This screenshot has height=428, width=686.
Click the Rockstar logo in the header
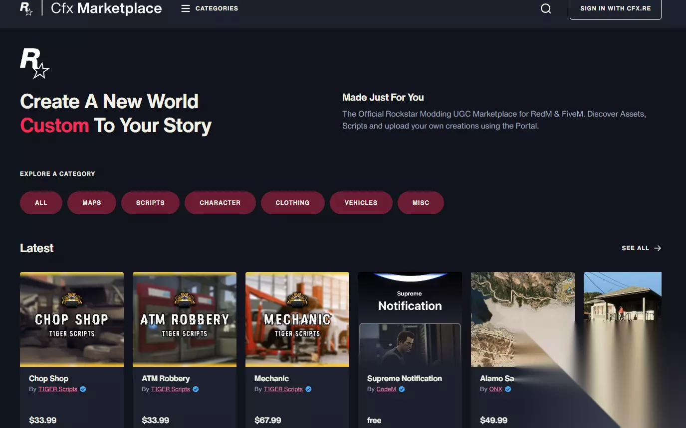tap(26, 8)
